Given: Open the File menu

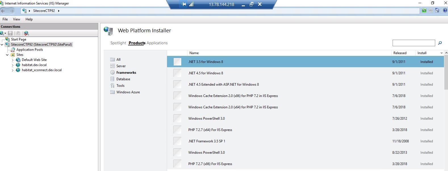Looking at the screenshot, I should [x=5, y=19].
